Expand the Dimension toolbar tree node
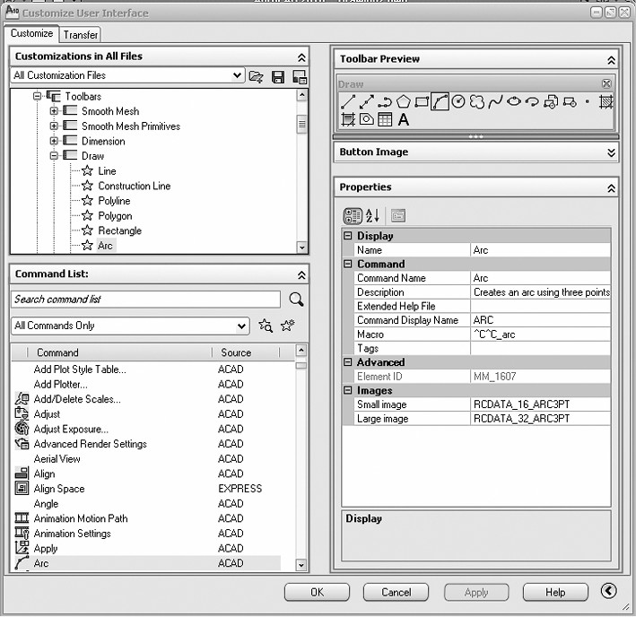 click(x=54, y=142)
